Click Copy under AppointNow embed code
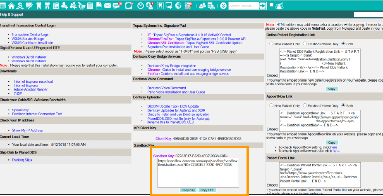The height and width of the screenshot is (196, 383). (x=331, y=142)
